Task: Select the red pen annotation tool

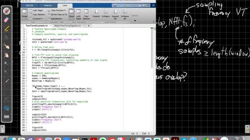Action: point(7,11)
